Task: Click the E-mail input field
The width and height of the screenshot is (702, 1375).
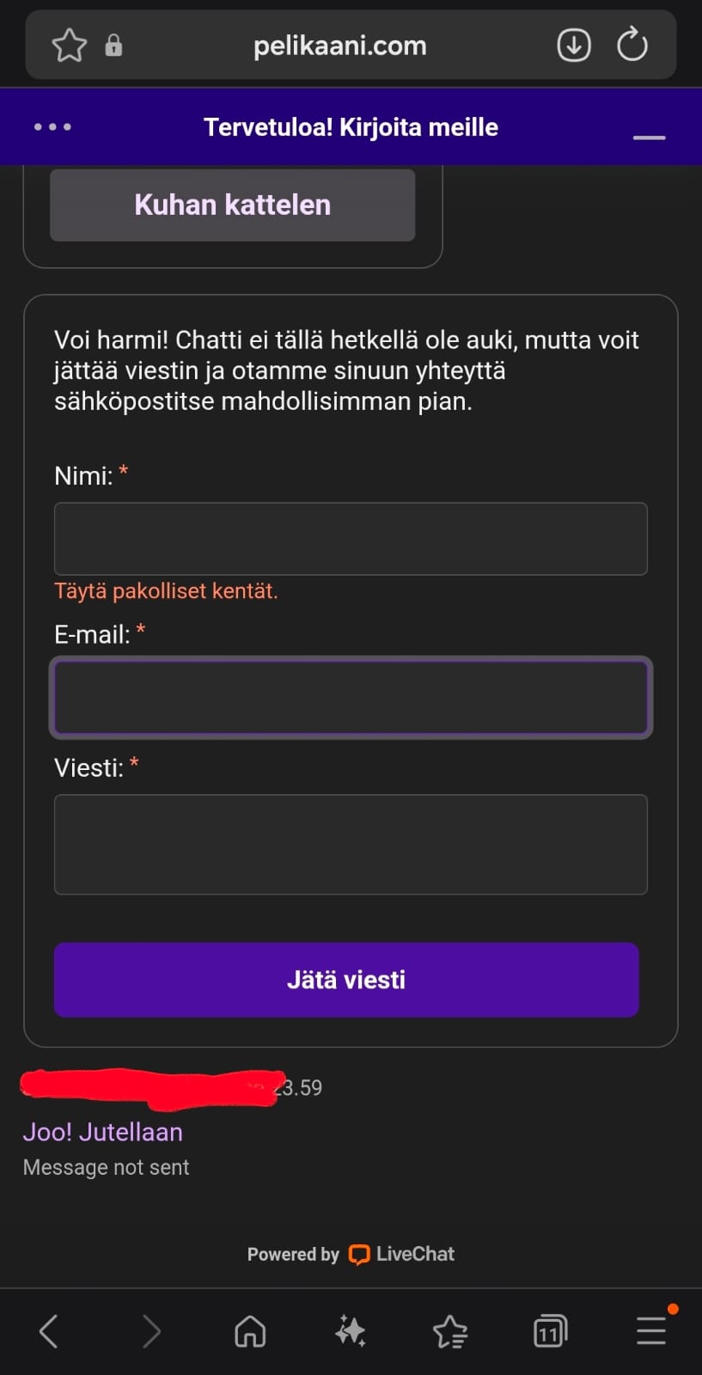Action: point(351,698)
